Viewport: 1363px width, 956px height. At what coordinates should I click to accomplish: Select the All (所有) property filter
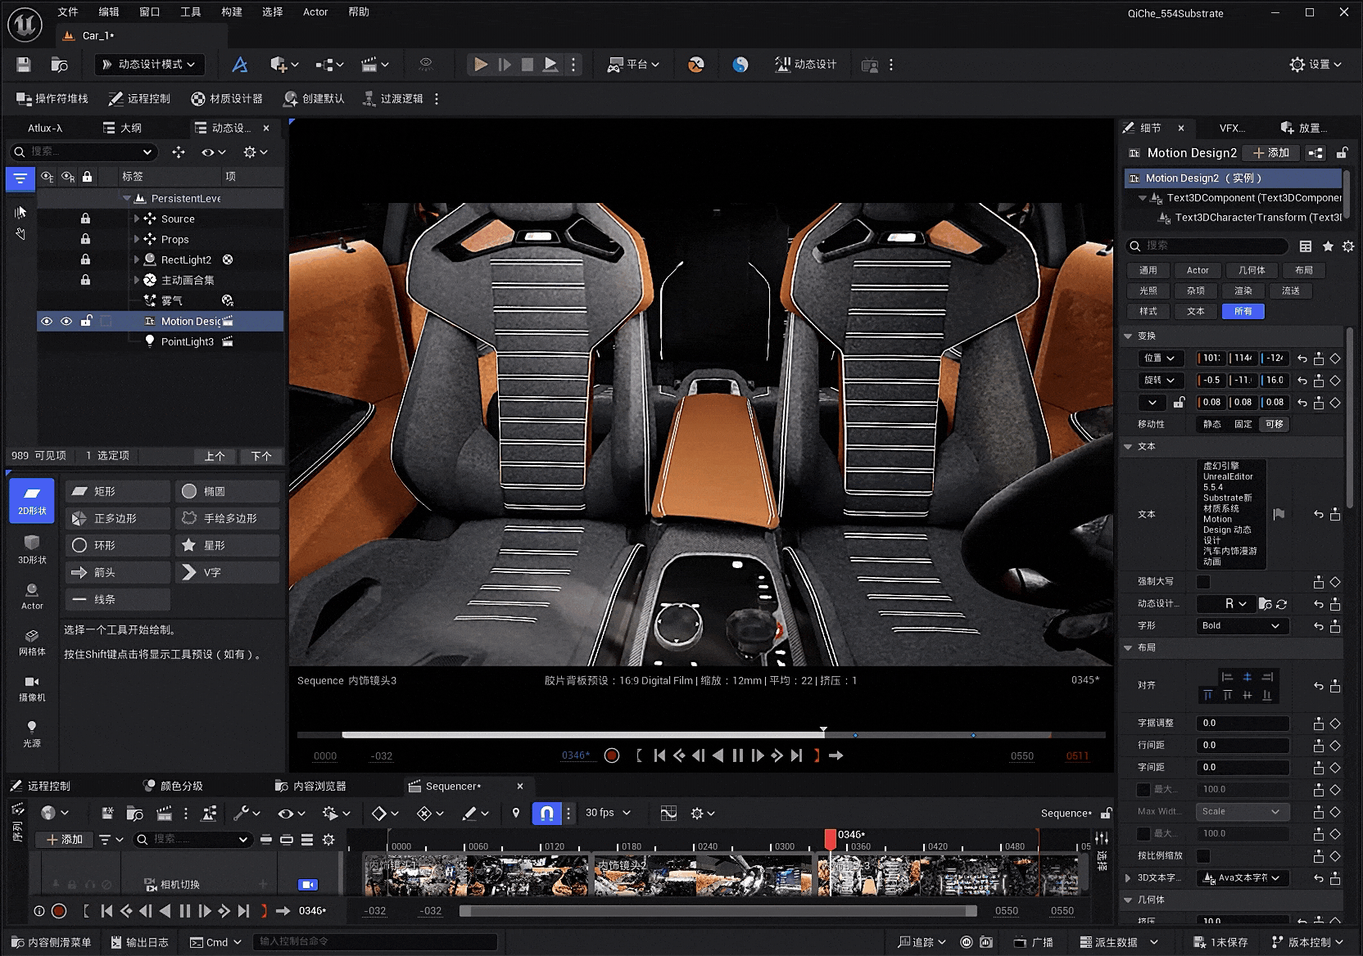1243,312
